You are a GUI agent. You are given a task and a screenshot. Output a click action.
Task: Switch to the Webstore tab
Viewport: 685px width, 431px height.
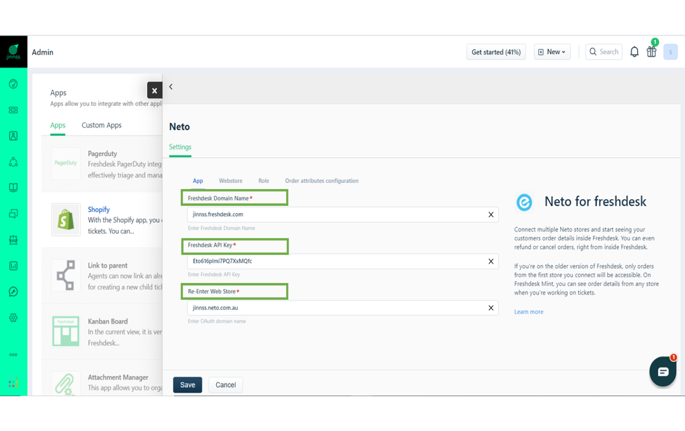tap(230, 181)
